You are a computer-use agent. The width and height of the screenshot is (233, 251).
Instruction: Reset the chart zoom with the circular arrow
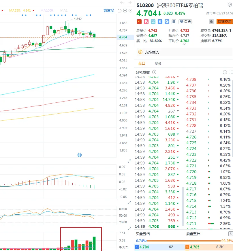(x=120, y=11)
